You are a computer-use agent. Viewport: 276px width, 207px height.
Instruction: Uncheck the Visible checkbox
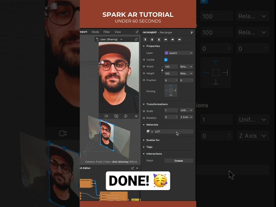[166, 60]
